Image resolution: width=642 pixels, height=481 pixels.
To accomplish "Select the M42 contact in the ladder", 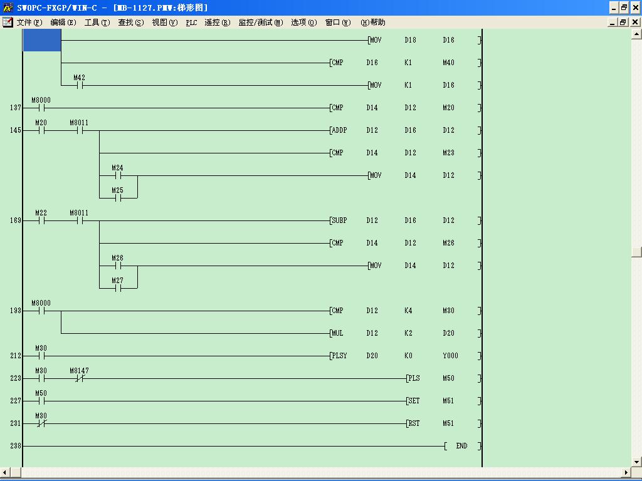I will click(x=79, y=85).
